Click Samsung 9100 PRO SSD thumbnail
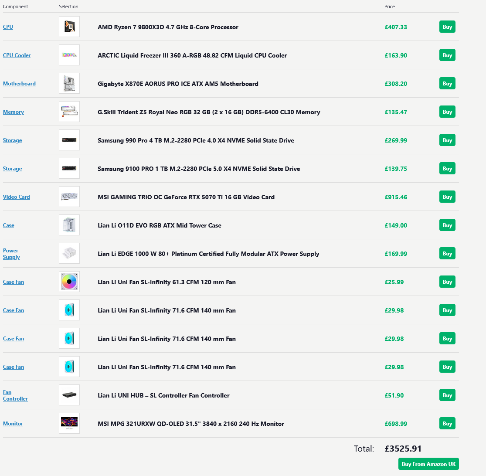Viewport: 486px width, 476px height. (69, 168)
